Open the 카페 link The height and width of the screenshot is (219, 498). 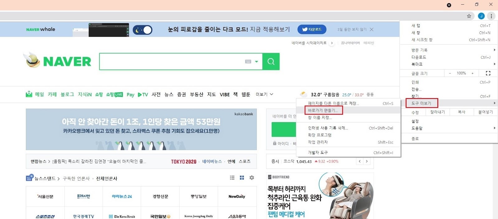(x=52, y=94)
